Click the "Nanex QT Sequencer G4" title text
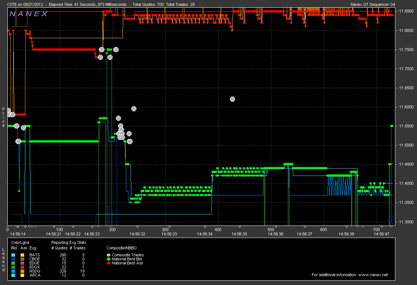 click(x=373, y=4)
